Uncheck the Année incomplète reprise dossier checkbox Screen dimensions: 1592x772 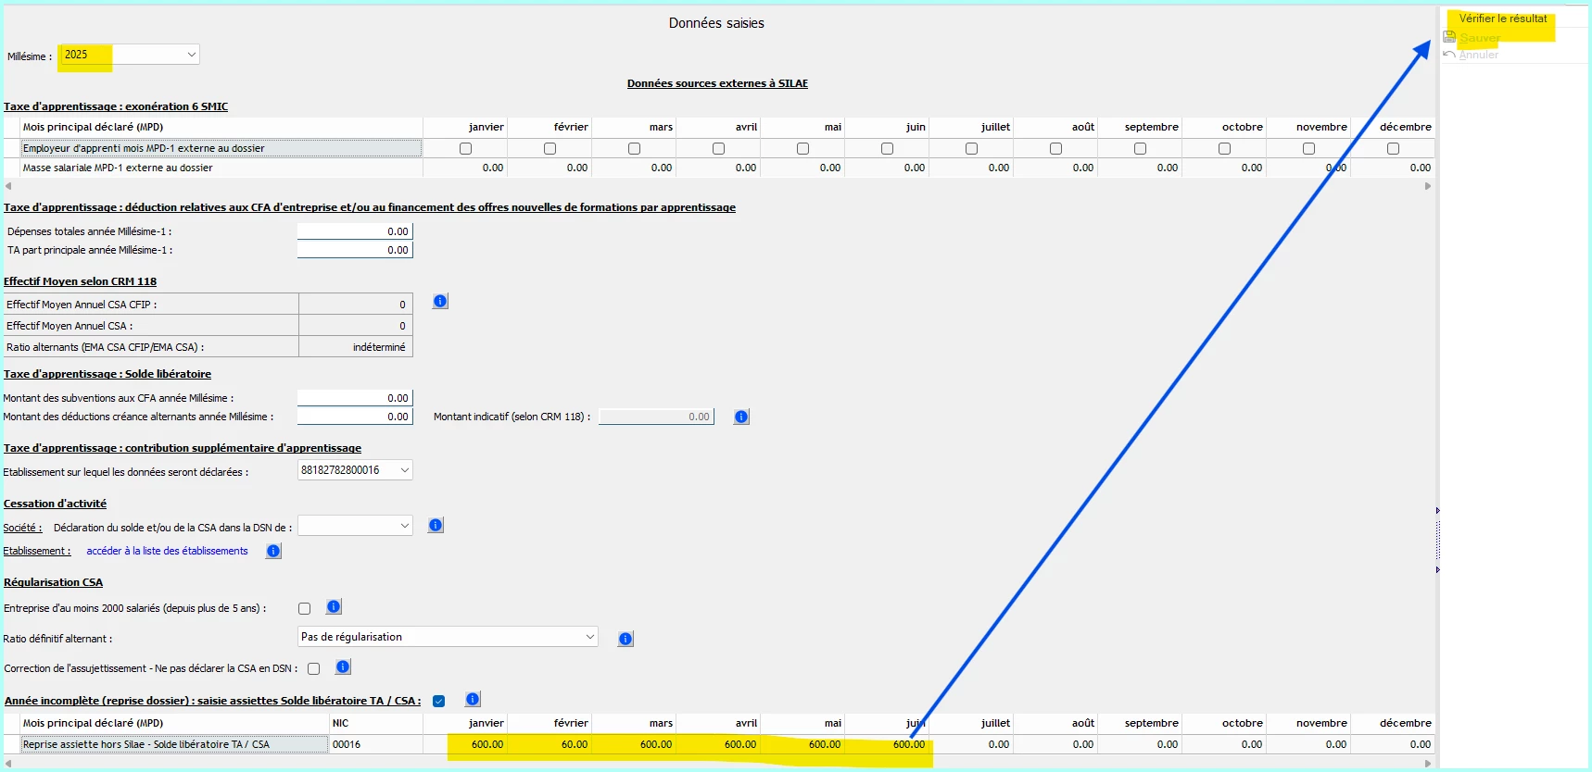tap(438, 701)
